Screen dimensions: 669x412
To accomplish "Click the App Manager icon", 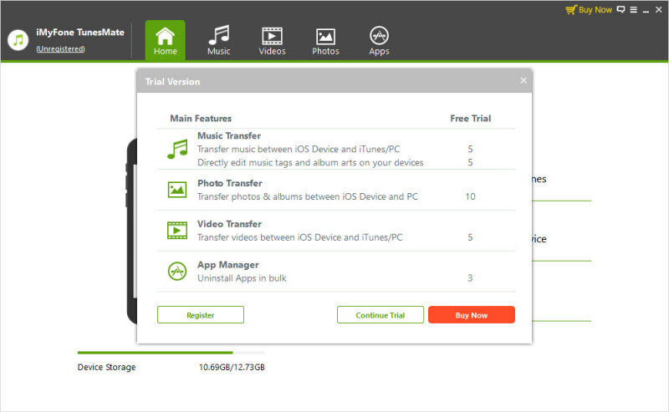I will click(x=177, y=272).
